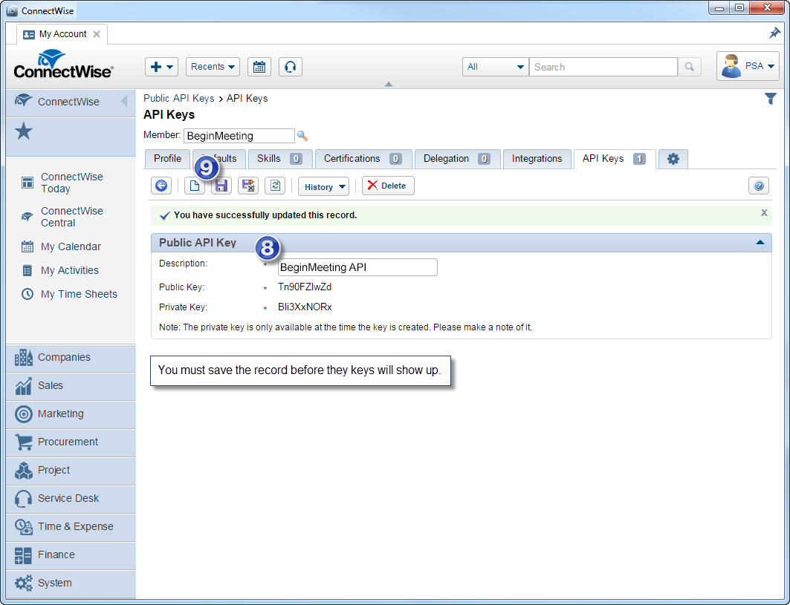Select the API Keys tab
Image resolution: width=790 pixels, height=605 pixels.
[x=614, y=159]
